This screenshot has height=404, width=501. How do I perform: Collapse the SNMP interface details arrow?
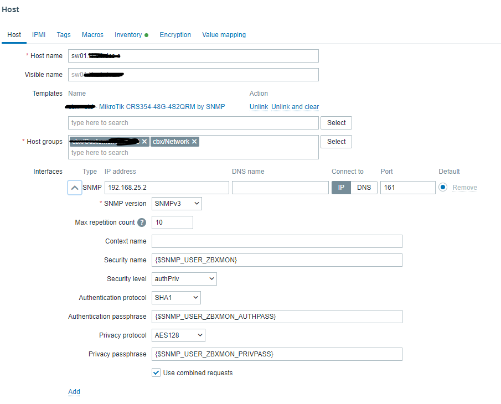tap(75, 188)
